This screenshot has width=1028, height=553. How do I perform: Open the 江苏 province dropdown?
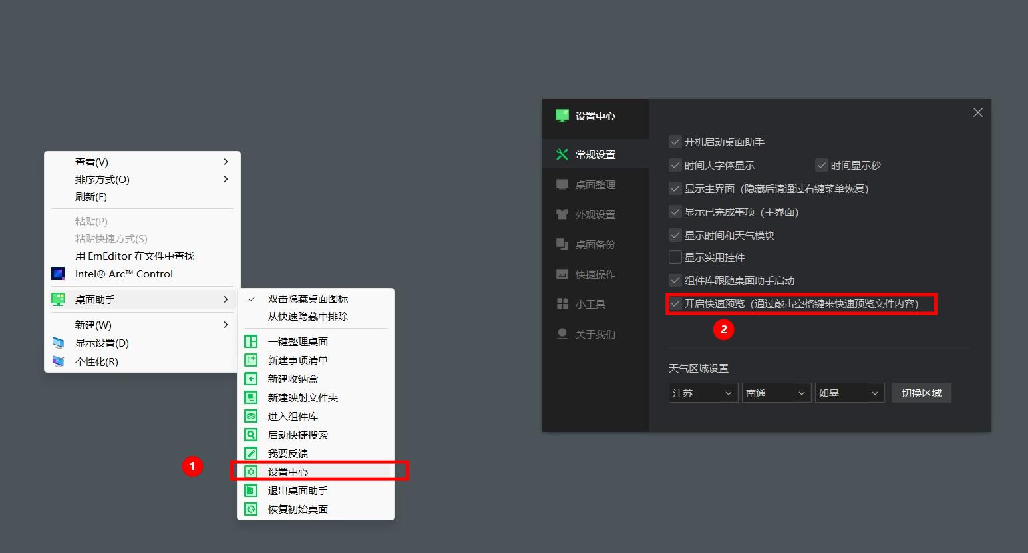[x=703, y=393]
